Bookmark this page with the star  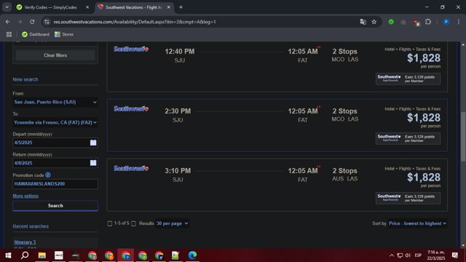tap(374, 22)
